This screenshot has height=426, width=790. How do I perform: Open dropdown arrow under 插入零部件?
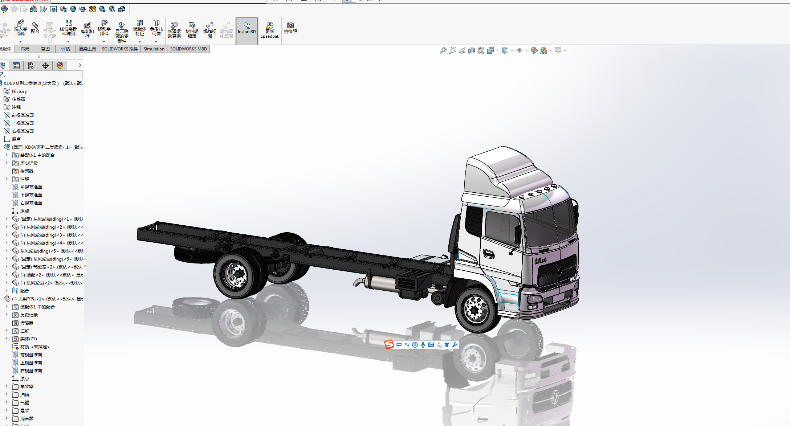pos(21,42)
